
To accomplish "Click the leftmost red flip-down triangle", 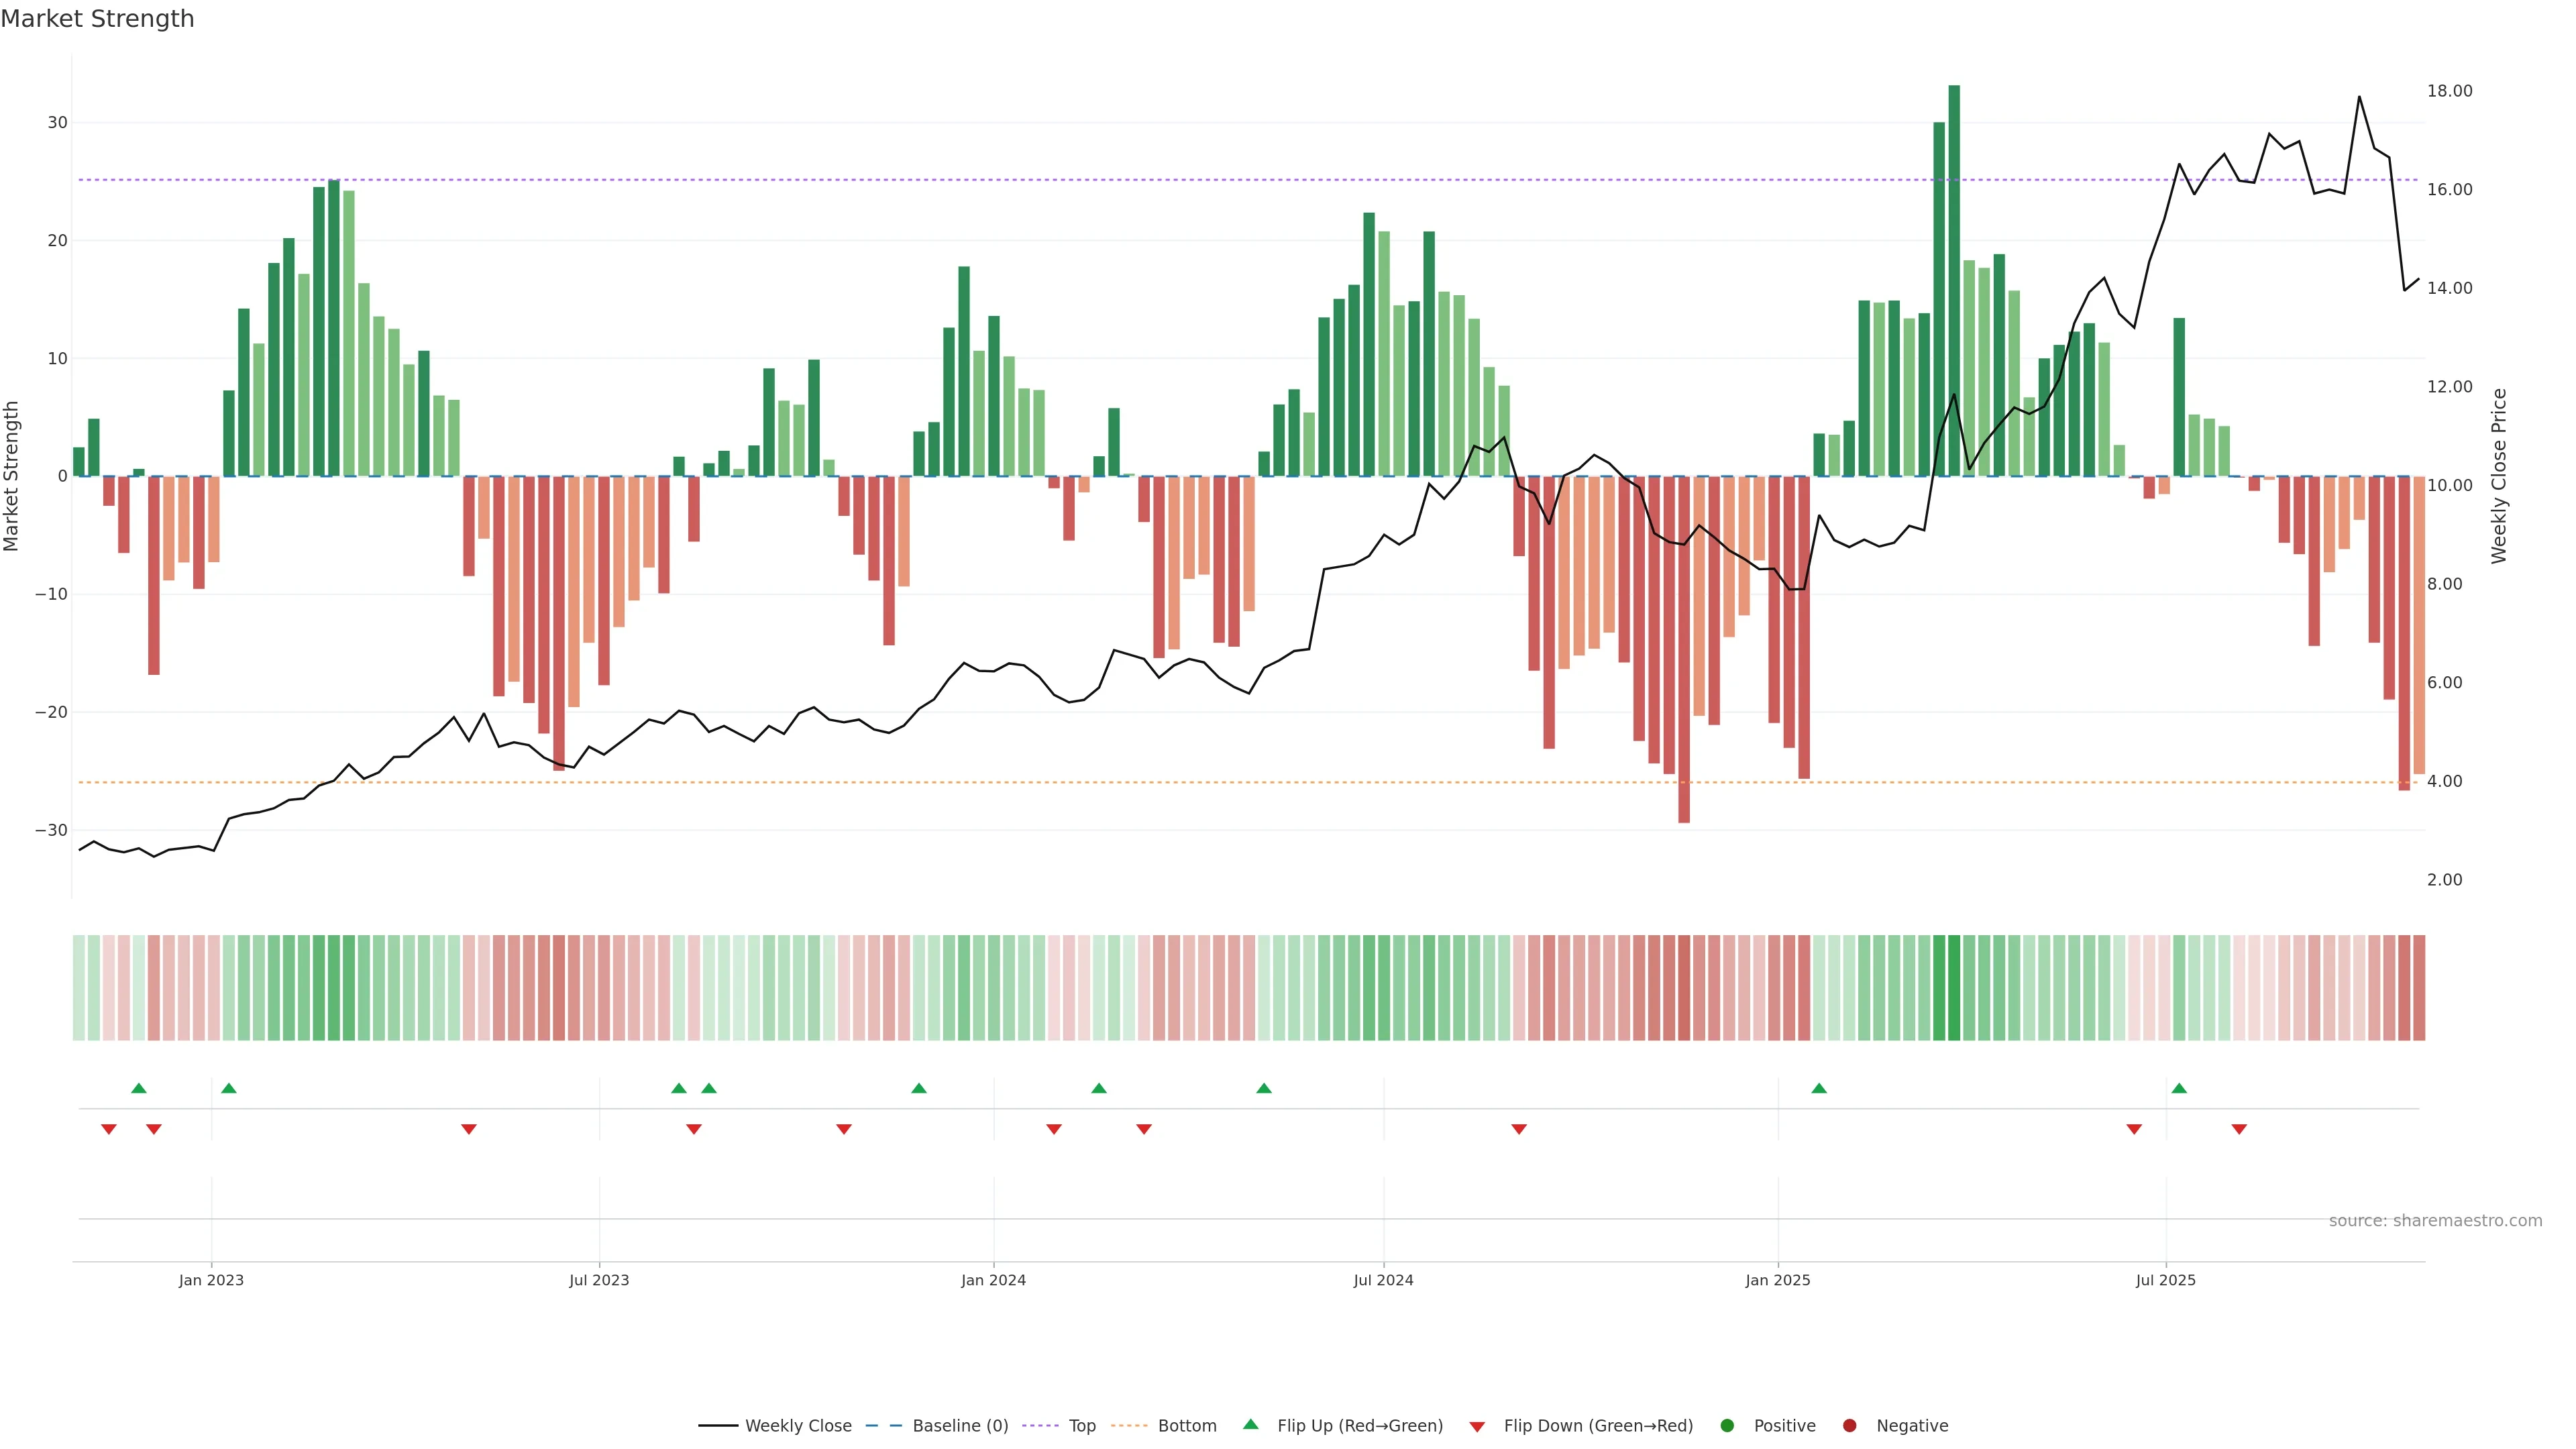I will tap(109, 1129).
